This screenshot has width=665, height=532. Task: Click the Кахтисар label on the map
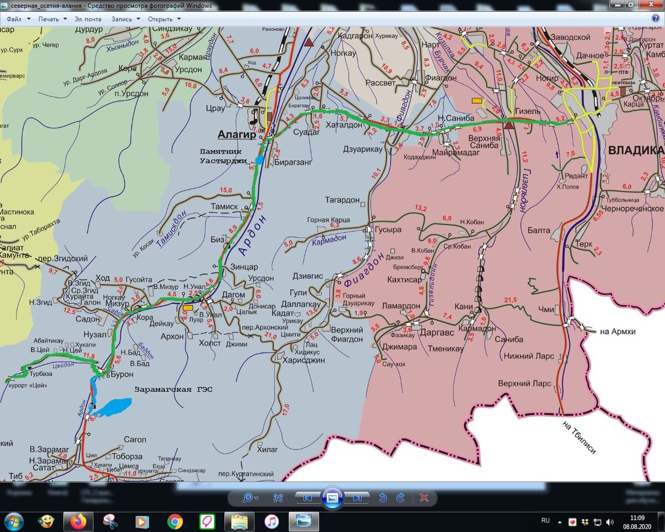coord(405,280)
